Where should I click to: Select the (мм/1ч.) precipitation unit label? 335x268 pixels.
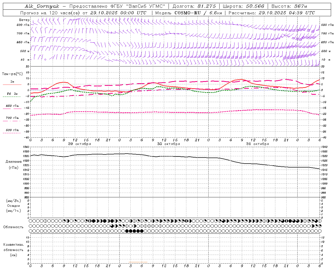click(x=14, y=211)
